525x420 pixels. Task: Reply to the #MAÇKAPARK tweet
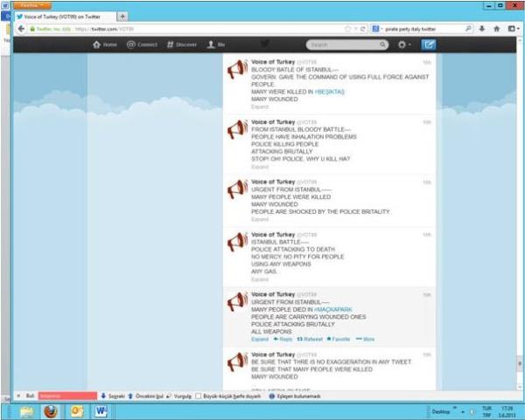pos(283,339)
